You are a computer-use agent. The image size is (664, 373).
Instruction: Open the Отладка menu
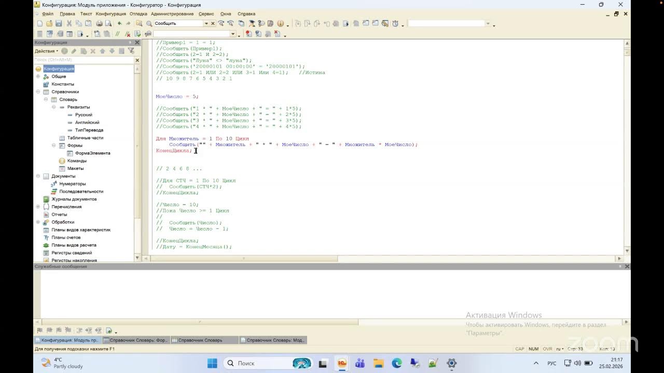(139, 14)
